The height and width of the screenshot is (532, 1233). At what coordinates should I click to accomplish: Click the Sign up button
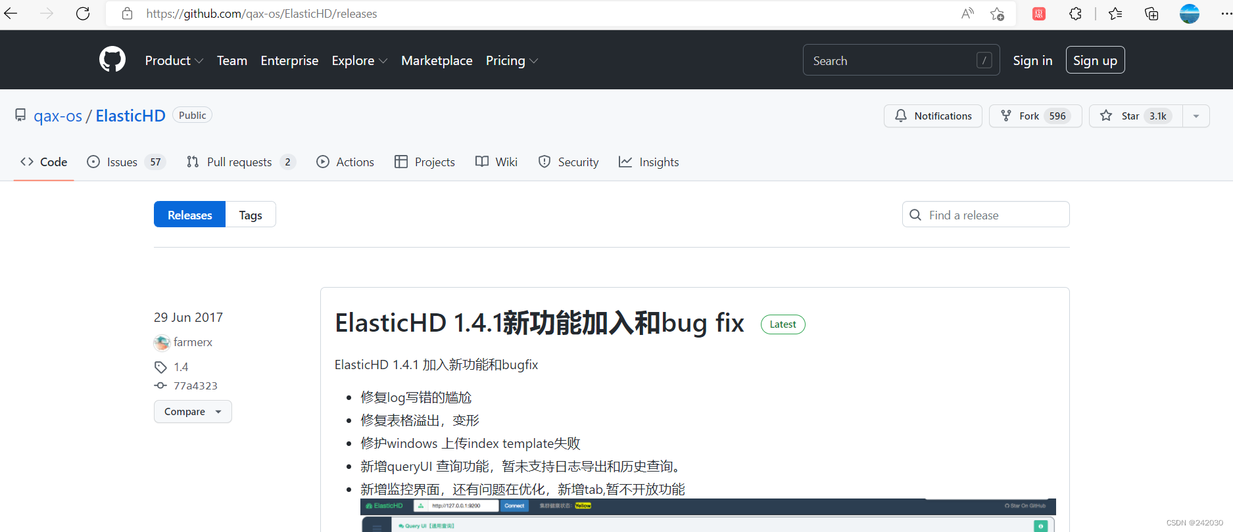pos(1095,60)
